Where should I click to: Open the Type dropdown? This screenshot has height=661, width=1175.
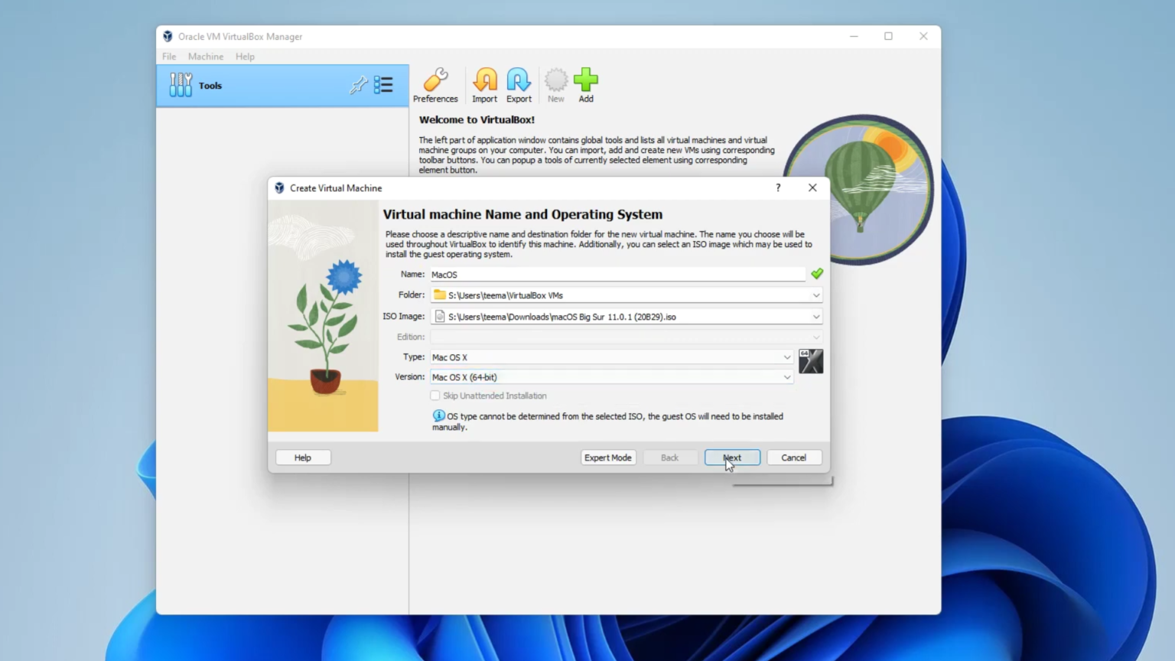click(787, 357)
